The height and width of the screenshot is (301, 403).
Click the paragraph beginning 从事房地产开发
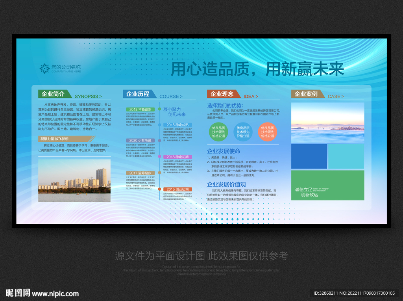point(74,117)
